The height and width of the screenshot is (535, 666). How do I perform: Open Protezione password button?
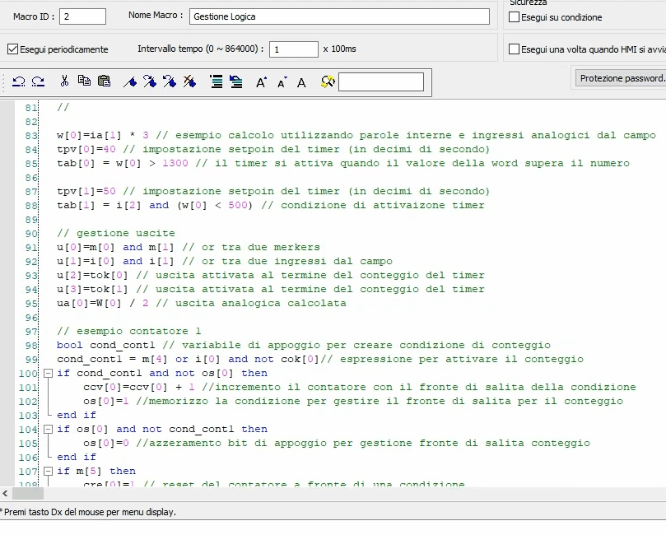(621, 78)
